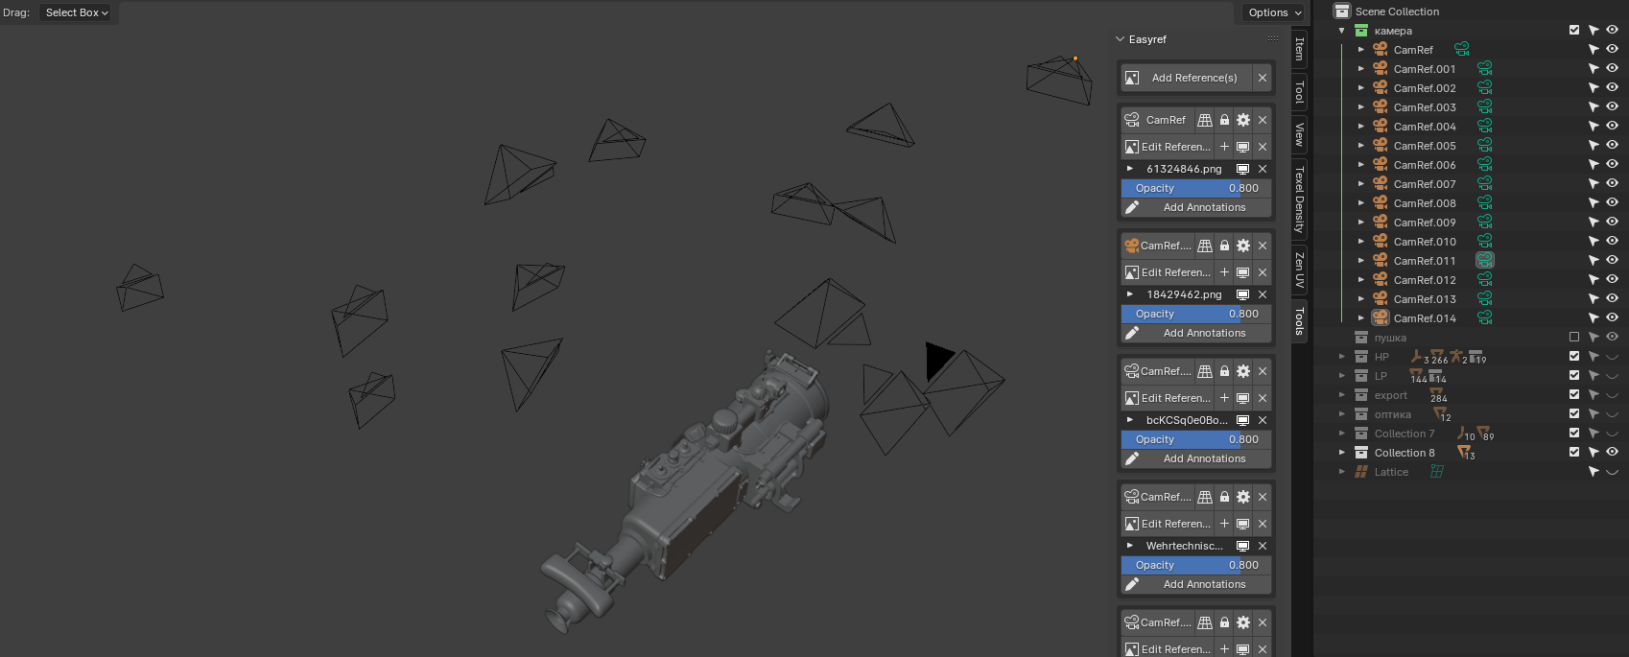The width and height of the screenshot is (1629, 657).
Task: Switch to the View sidebar tab
Action: tap(1299, 134)
